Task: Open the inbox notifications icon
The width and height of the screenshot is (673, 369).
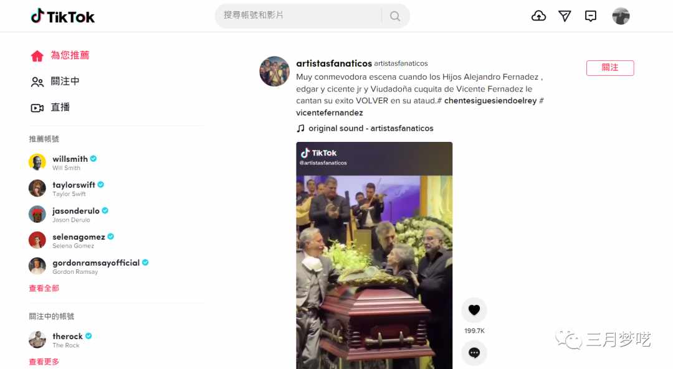Action: click(591, 16)
